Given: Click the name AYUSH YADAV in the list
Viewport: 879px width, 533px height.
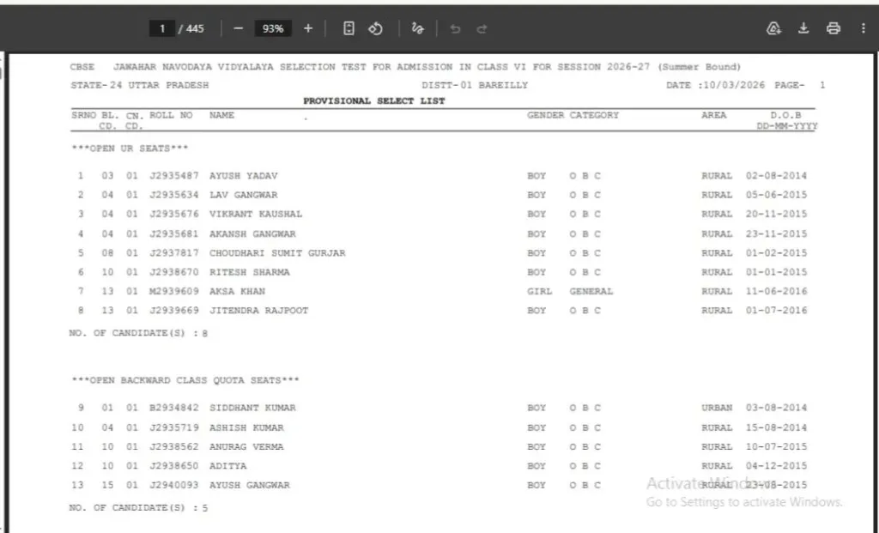Looking at the screenshot, I should point(243,176).
